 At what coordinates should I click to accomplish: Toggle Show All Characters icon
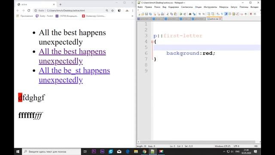pos(222,14)
